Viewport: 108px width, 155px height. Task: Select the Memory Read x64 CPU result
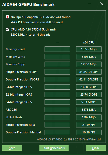click(89, 49)
